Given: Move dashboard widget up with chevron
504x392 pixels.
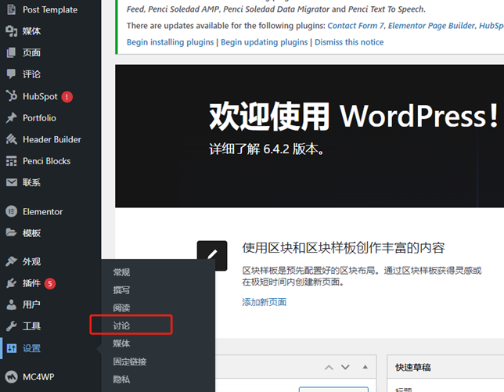Looking at the screenshot, I should 329,367.
